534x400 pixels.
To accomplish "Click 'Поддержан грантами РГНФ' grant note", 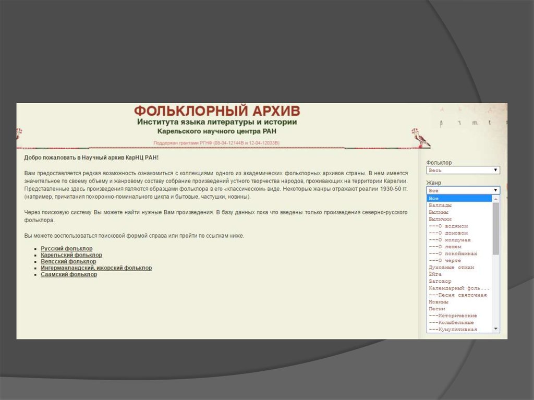I will tap(216, 143).
